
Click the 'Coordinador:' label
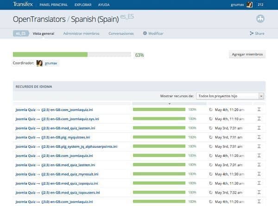pyautogui.click(x=23, y=63)
